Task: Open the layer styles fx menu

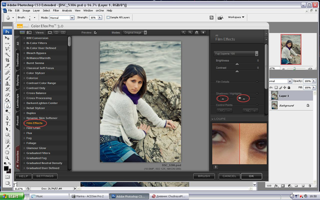Action: [x=276, y=186]
